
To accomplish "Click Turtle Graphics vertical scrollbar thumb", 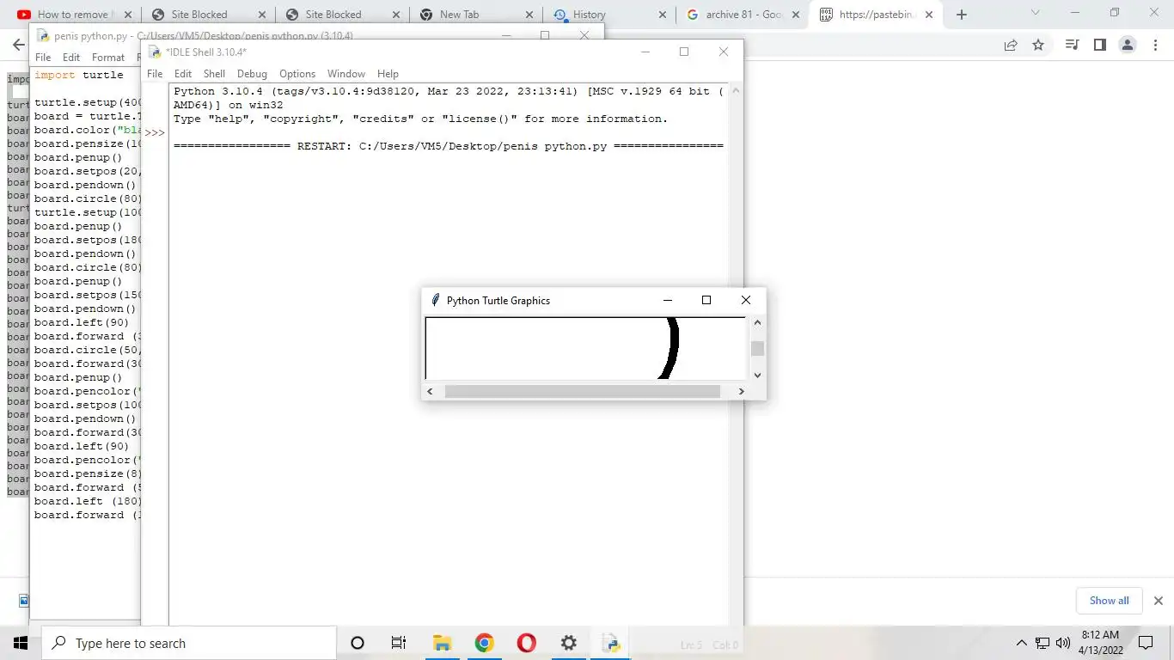I will point(757,348).
